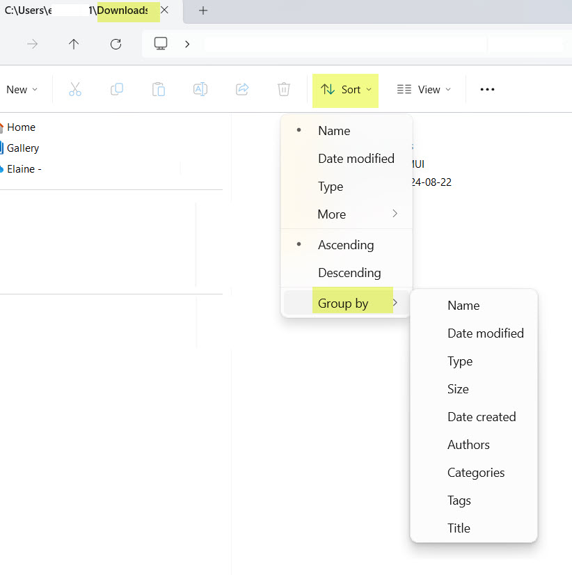Go up one folder level

[x=74, y=45]
